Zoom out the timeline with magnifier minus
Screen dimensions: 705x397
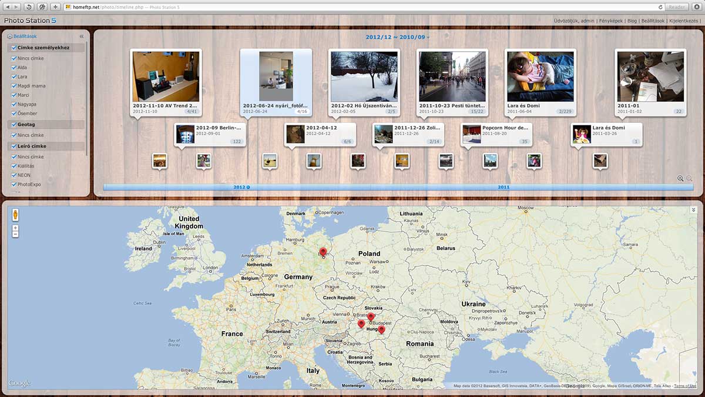pos(689,178)
